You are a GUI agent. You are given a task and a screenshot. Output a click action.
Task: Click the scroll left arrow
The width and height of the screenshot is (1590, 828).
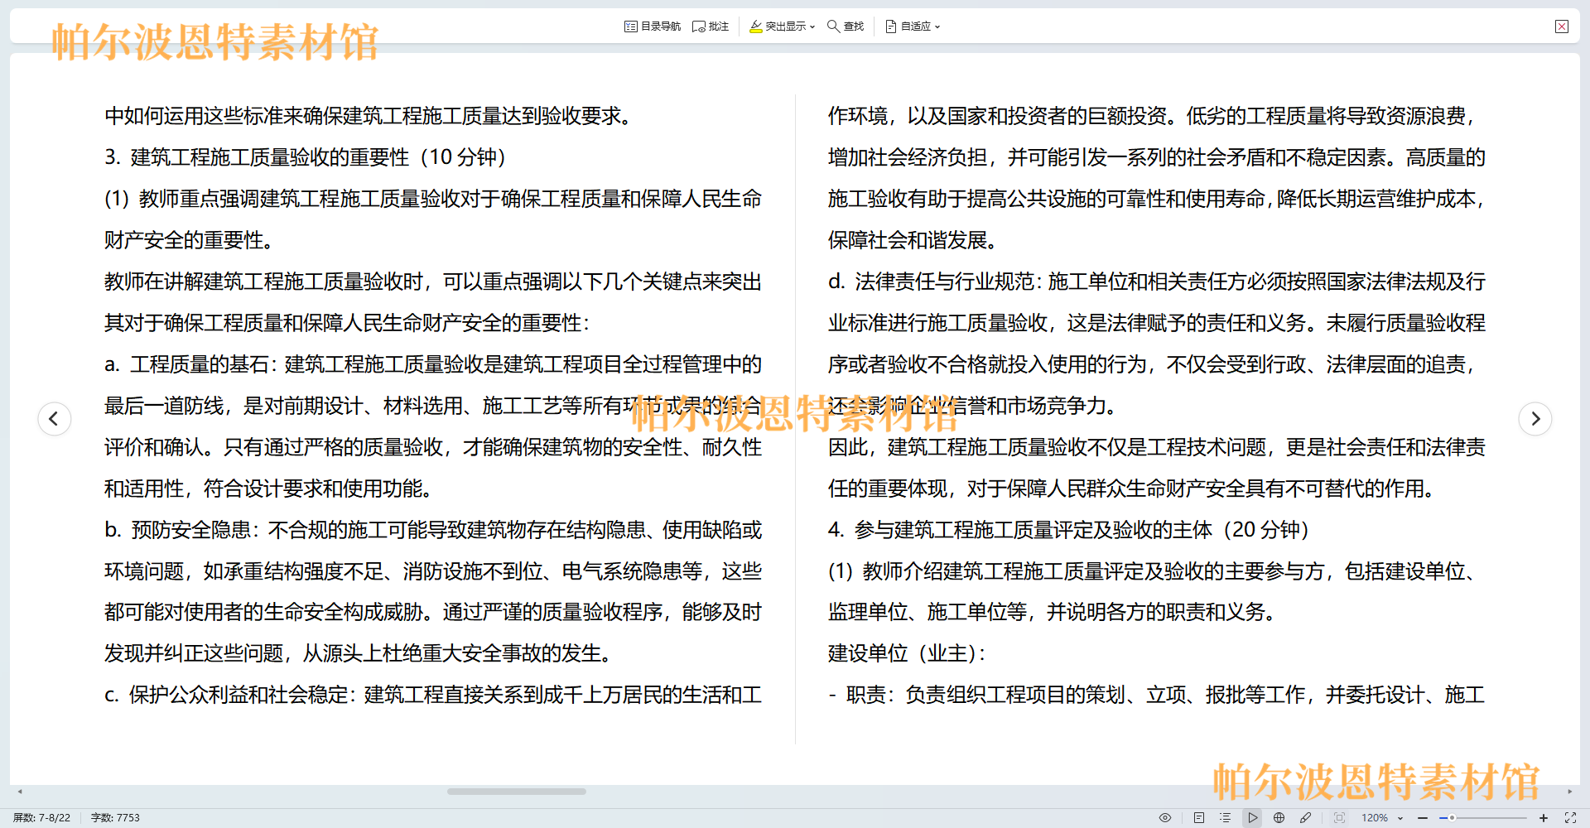pyautogui.click(x=20, y=792)
